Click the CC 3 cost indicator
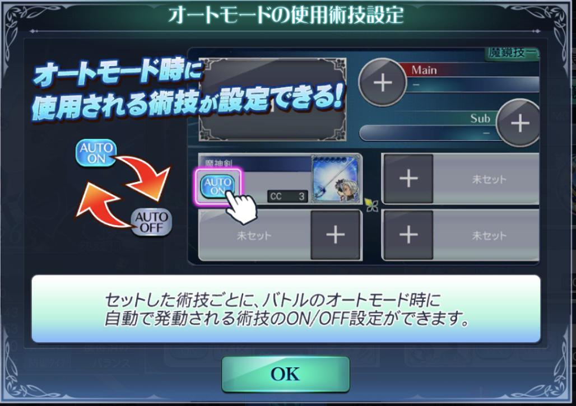 [x=287, y=197]
